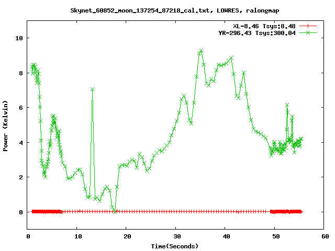Click the green peak near 41 seconds
This screenshot has height=251, width=335.
[x=231, y=58]
